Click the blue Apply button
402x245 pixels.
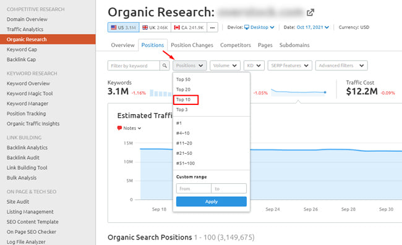pos(212,202)
